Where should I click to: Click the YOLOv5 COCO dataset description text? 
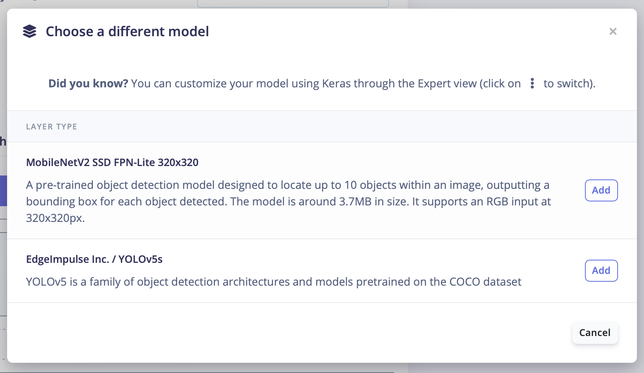click(x=274, y=282)
